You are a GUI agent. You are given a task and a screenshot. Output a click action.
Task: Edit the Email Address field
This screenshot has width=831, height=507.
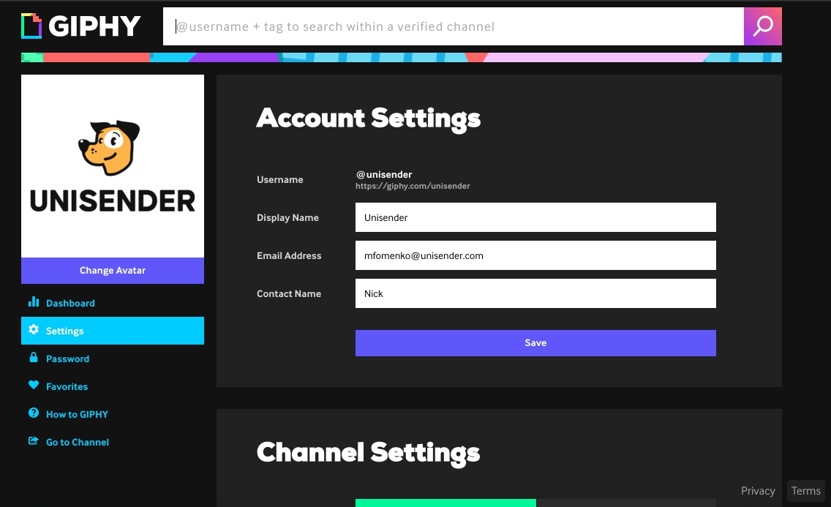pyautogui.click(x=535, y=255)
